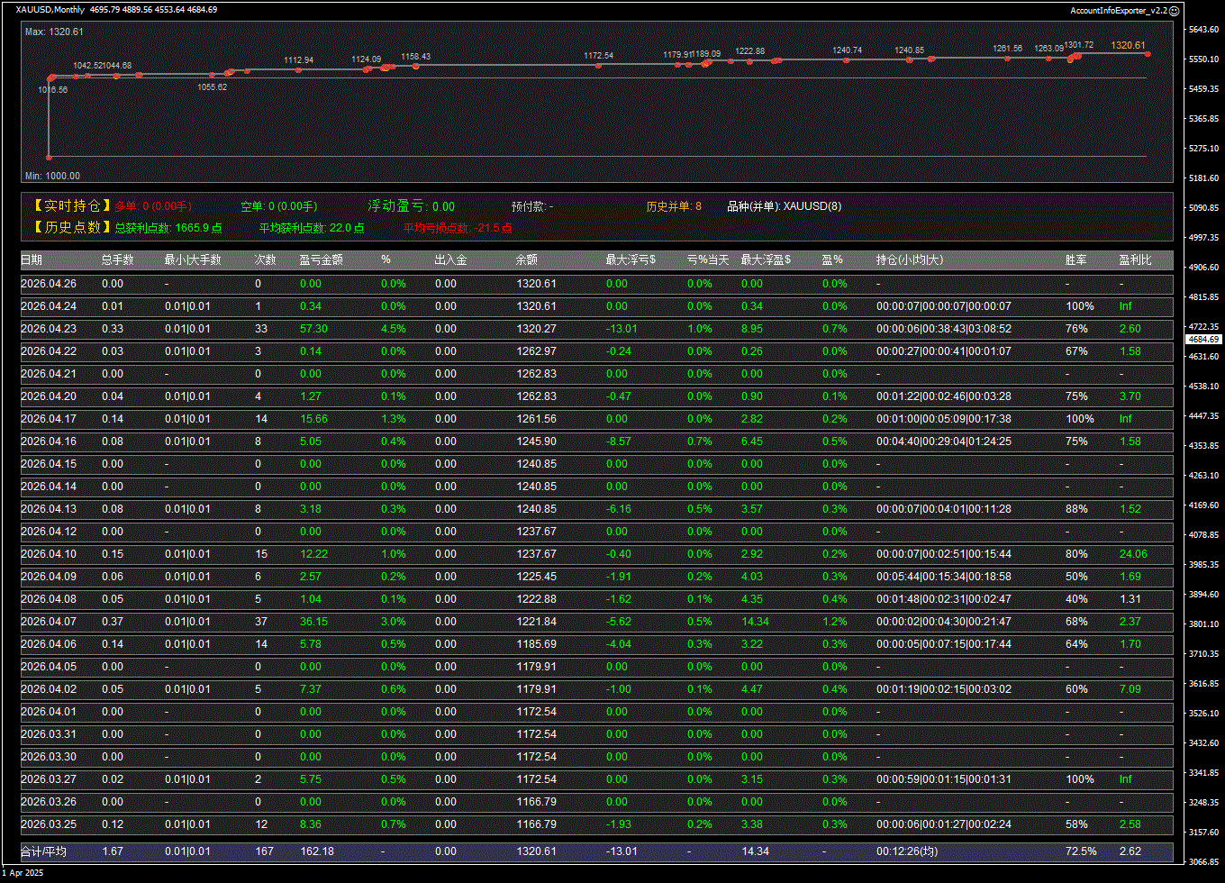
Task: Click the AccountInfoExporter smiley face icon
Action: coord(1174,10)
